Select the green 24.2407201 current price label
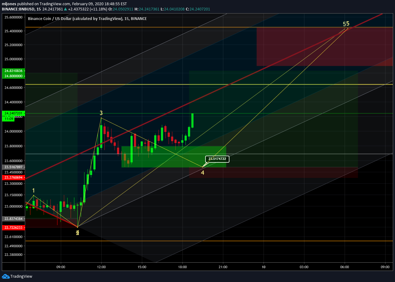This screenshot has width=395, height=282. [13, 113]
